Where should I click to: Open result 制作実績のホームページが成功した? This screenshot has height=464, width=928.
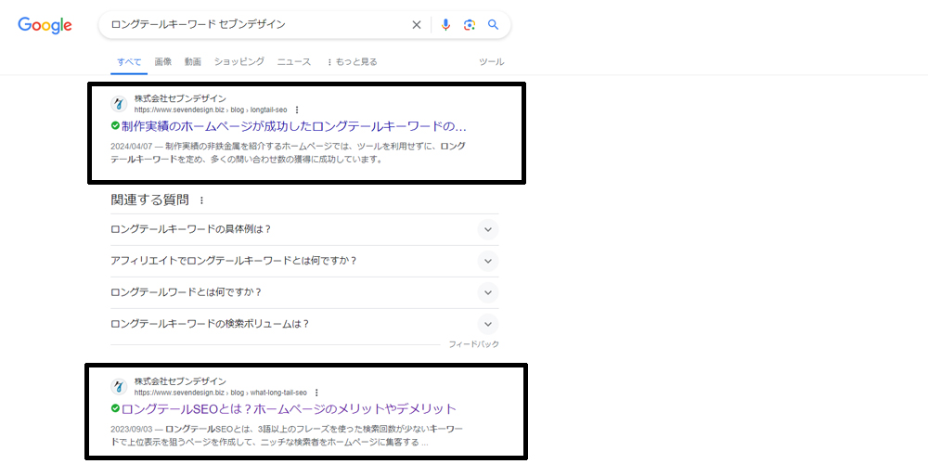[294, 126]
